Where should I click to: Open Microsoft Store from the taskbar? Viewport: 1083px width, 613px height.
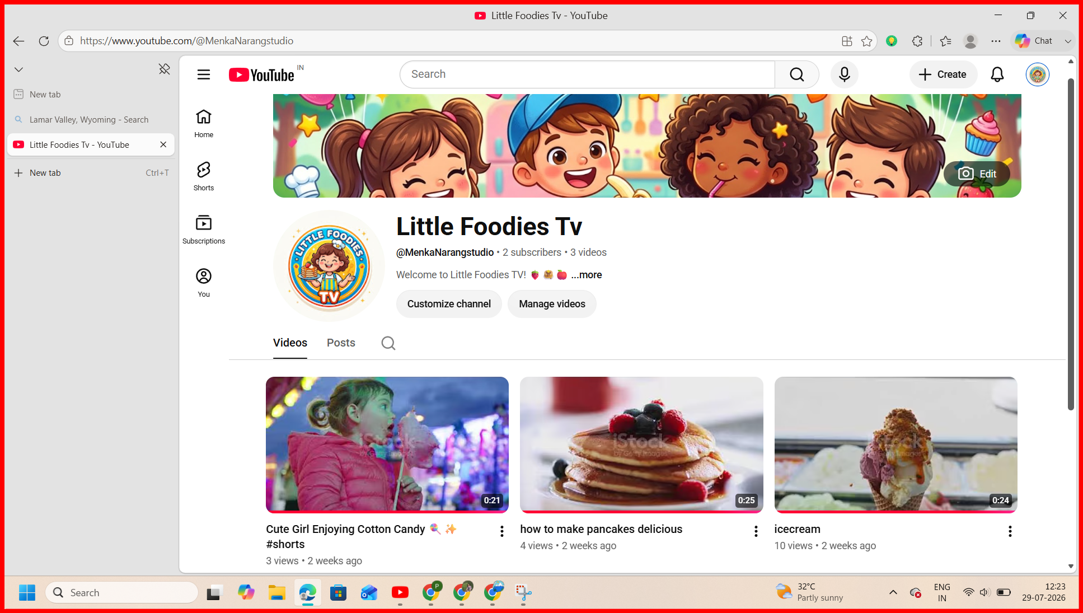338,592
